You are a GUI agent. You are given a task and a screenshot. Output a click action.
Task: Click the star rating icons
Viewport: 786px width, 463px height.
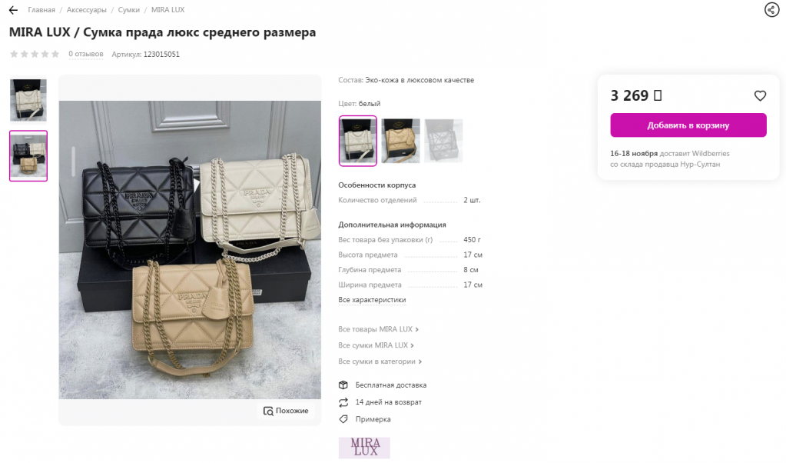pyautogui.click(x=35, y=54)
